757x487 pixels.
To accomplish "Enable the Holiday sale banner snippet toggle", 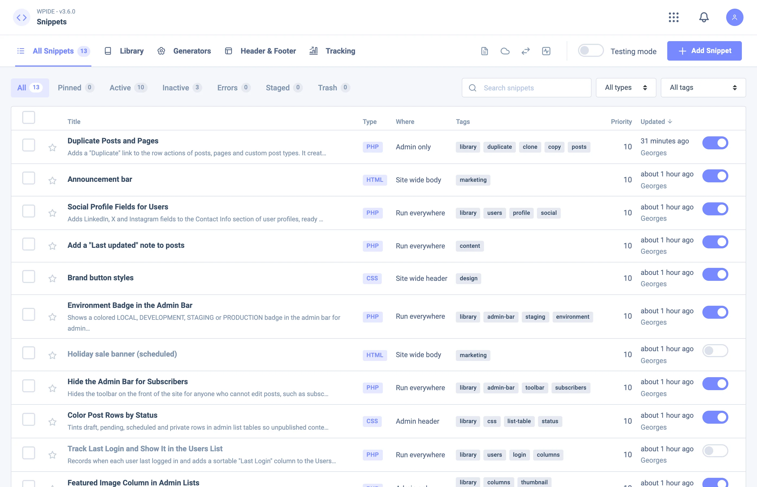I will pos(715,351).
